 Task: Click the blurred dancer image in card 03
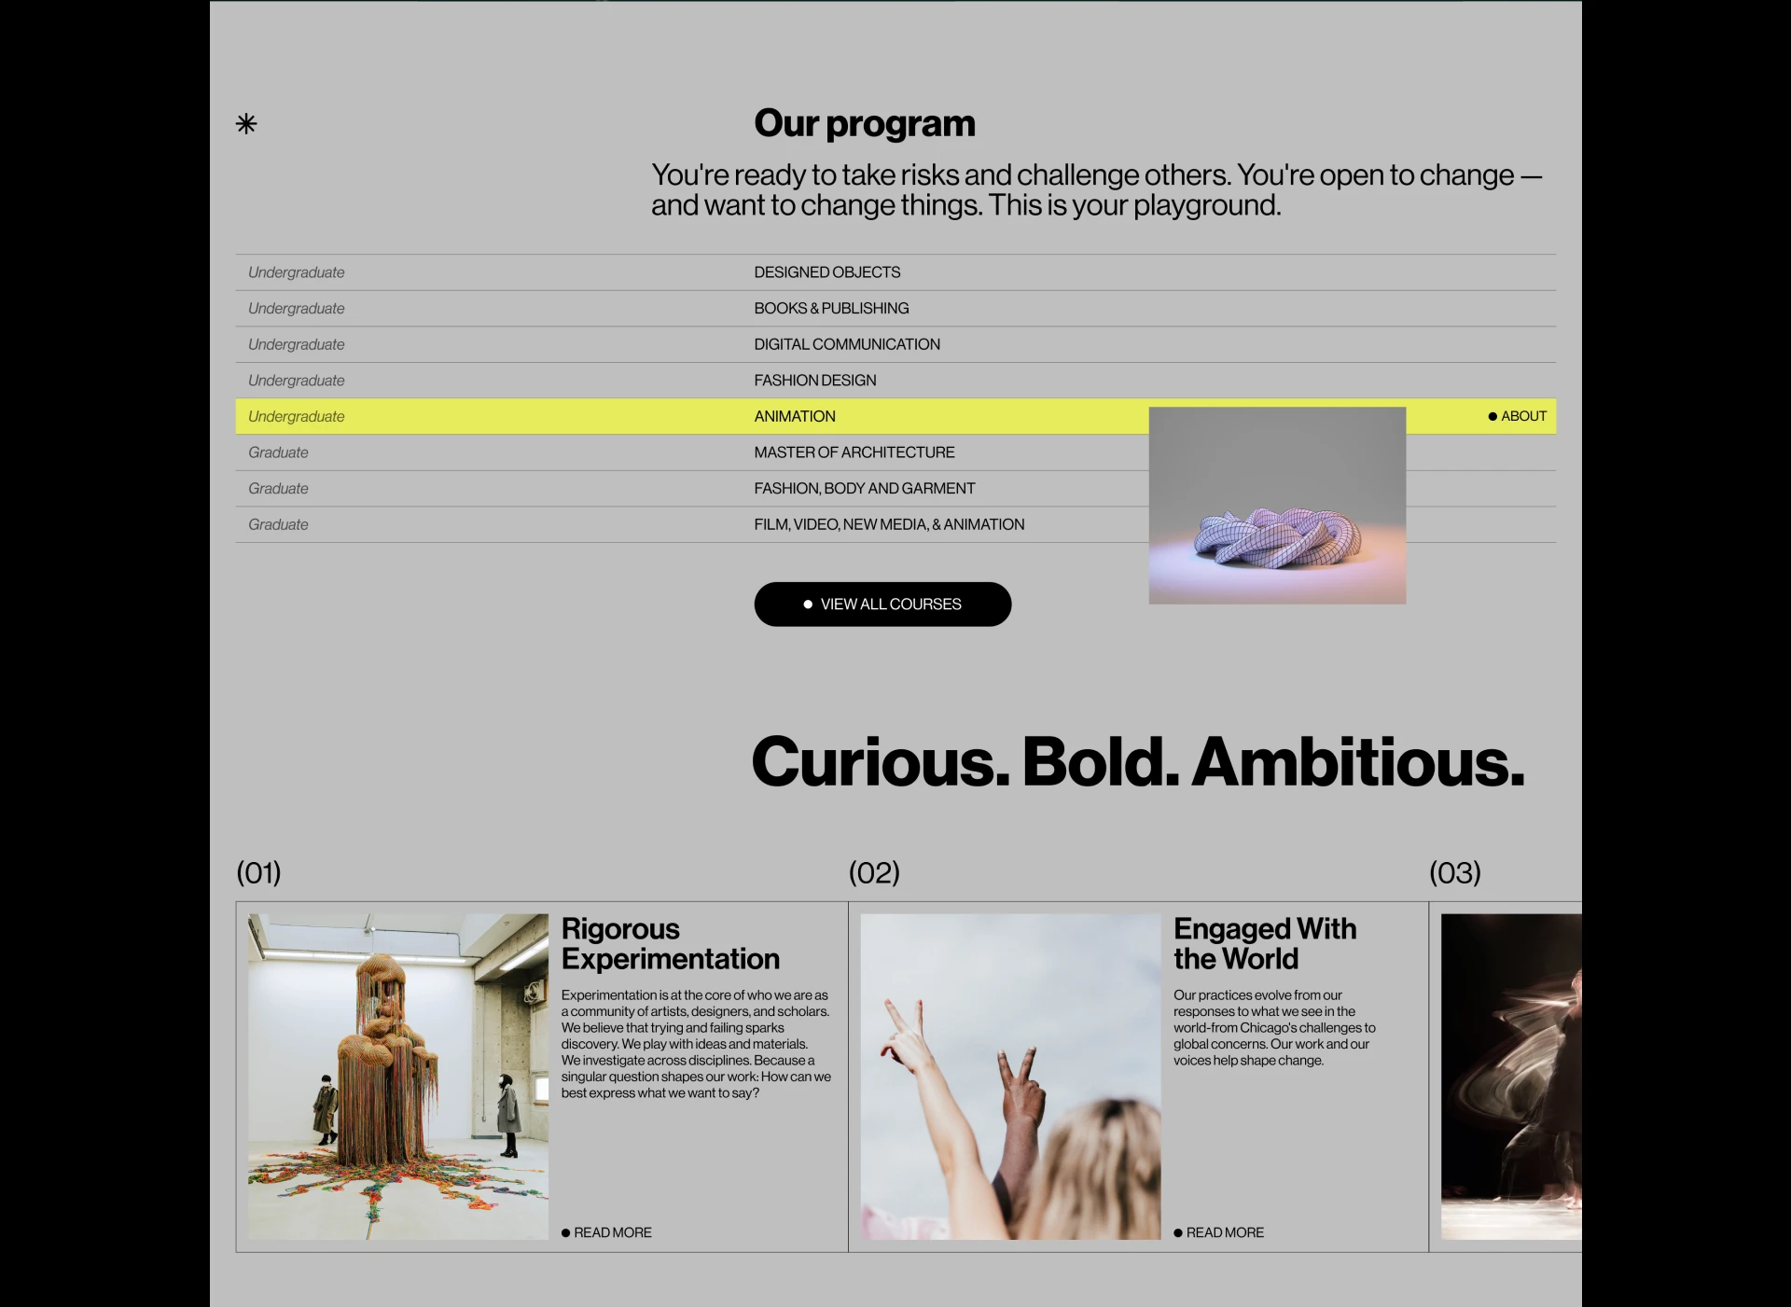(1510, 1076)
